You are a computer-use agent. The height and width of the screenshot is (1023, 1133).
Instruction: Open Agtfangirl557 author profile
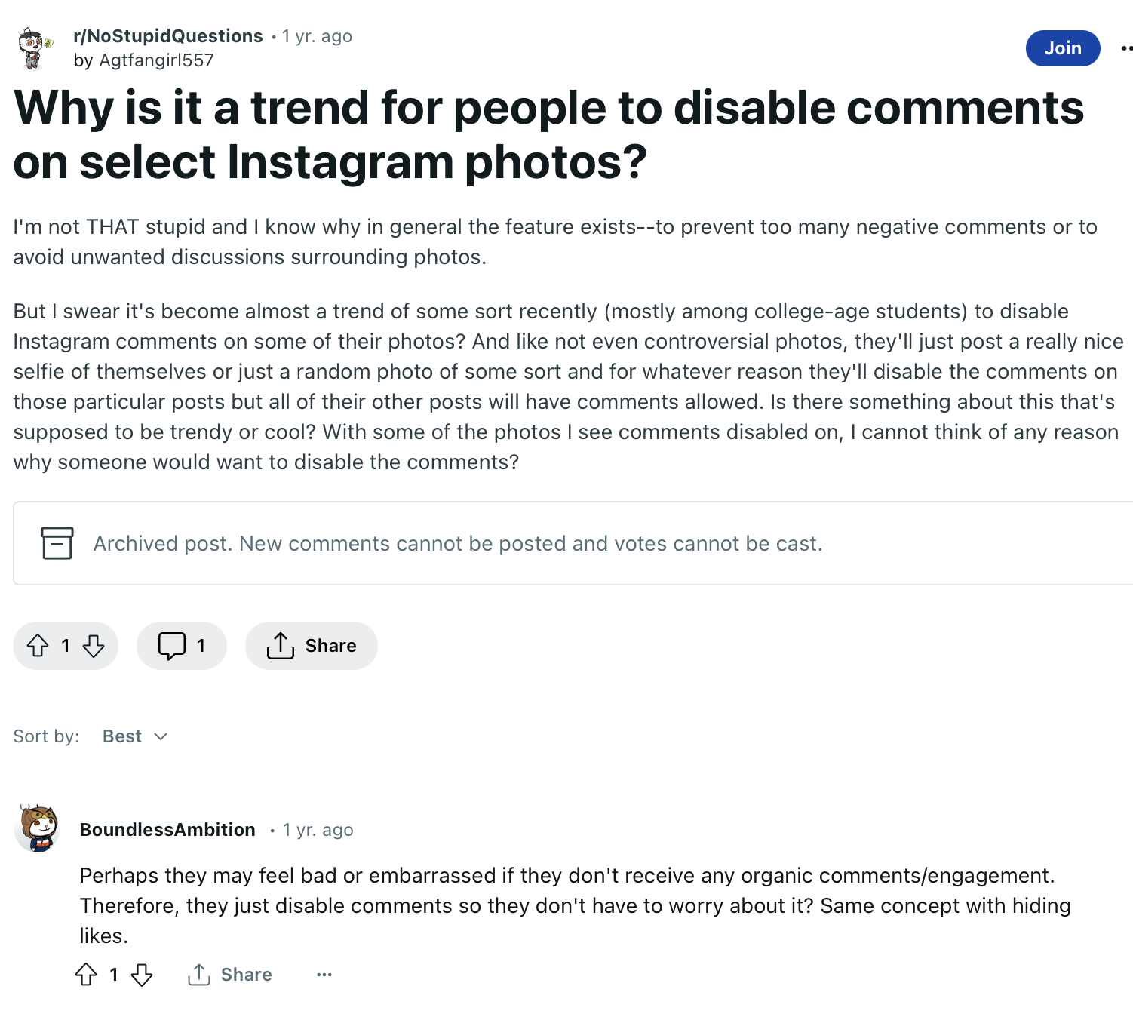click(x=156, y=60)
